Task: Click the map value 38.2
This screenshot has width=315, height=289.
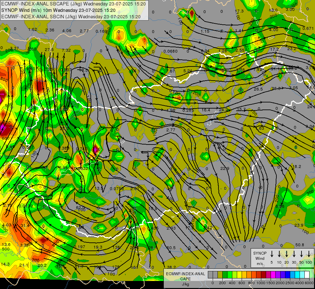Action: 171,267
